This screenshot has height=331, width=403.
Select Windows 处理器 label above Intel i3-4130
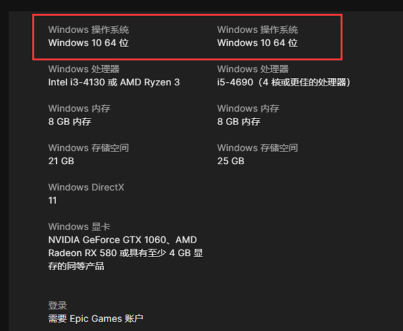point(83,69)
